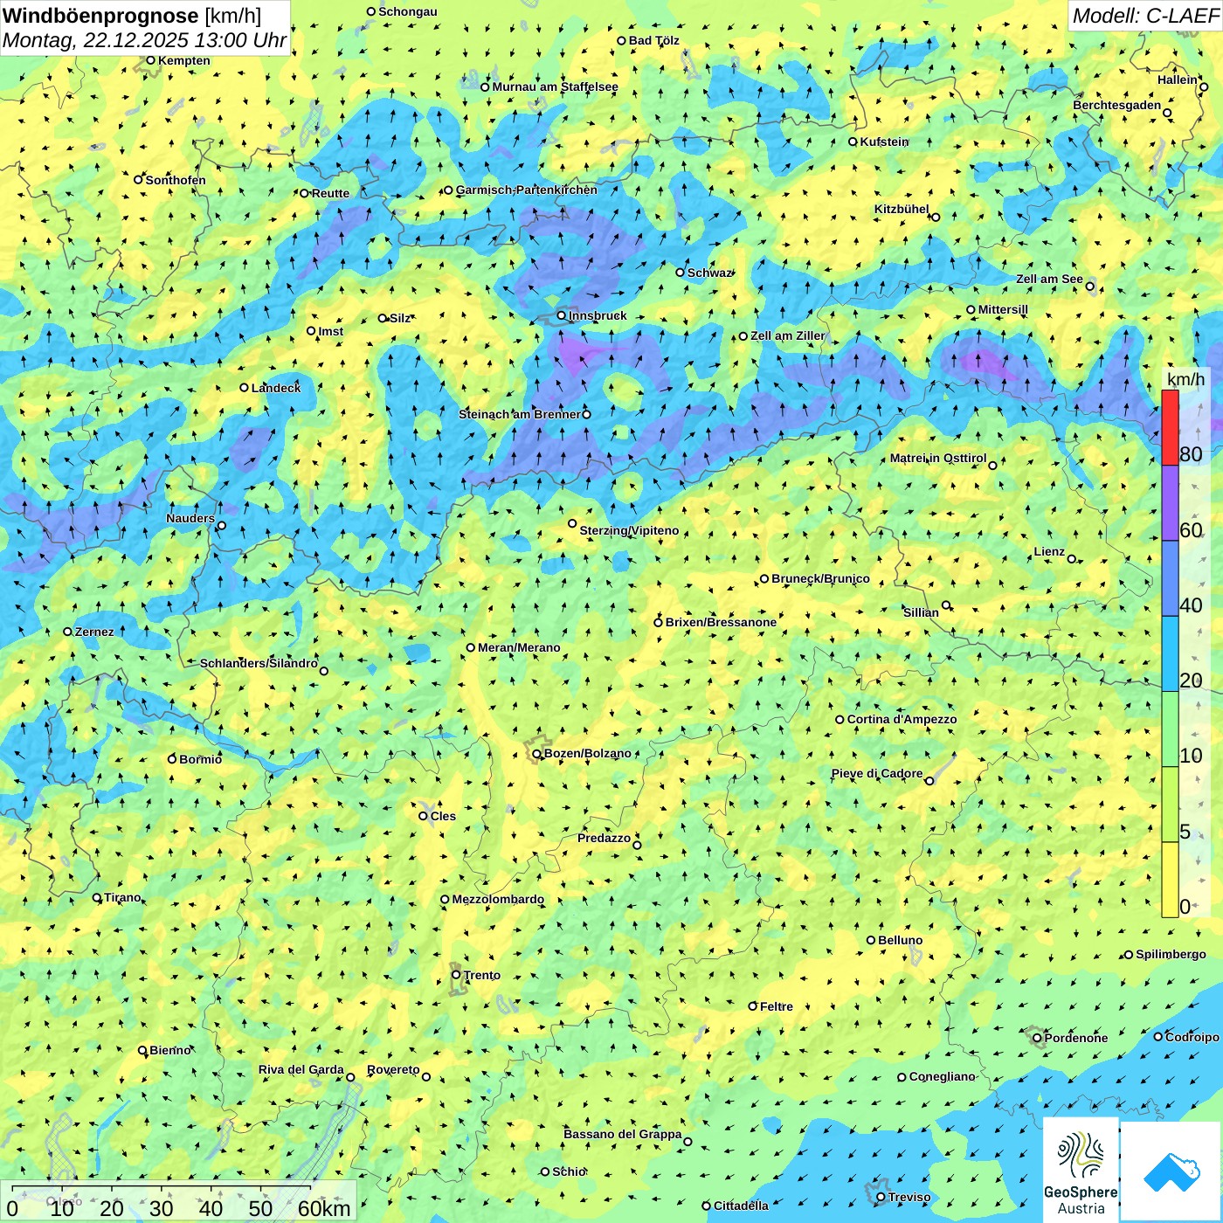Click the red 80 km/h legend color
1223x1223 pixels.
pos(1170,427)
